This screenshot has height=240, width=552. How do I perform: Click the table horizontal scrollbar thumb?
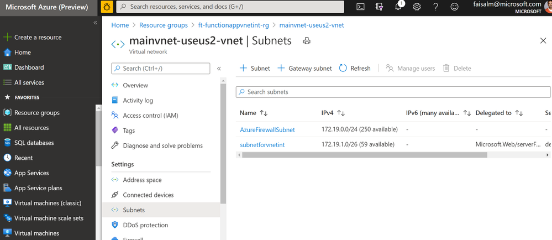coord(364,155)
